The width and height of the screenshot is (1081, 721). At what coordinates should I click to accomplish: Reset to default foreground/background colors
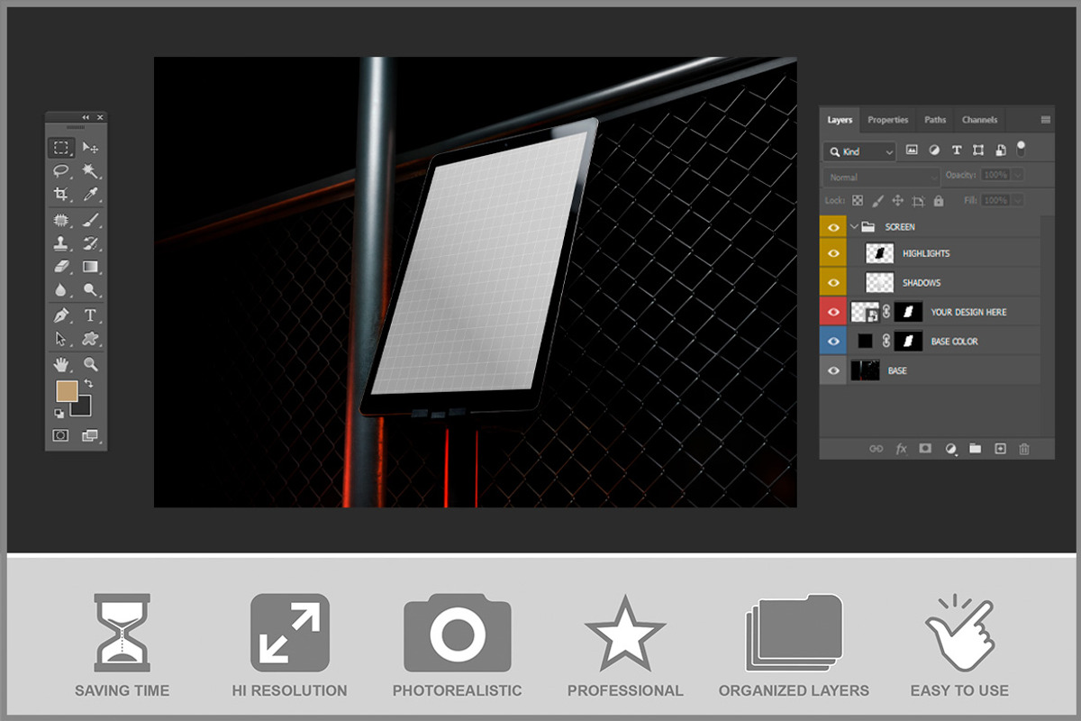[59, 413]
